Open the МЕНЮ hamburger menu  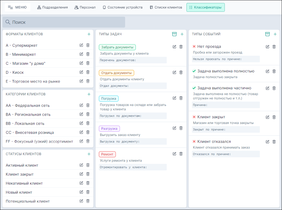(x=18, y=7)
